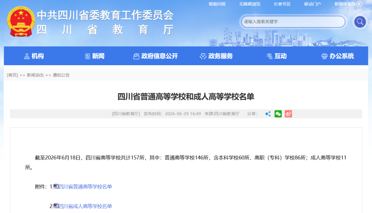Share via the WeChat icon
This screenshot has height=213, width=372.
(278, 114)
